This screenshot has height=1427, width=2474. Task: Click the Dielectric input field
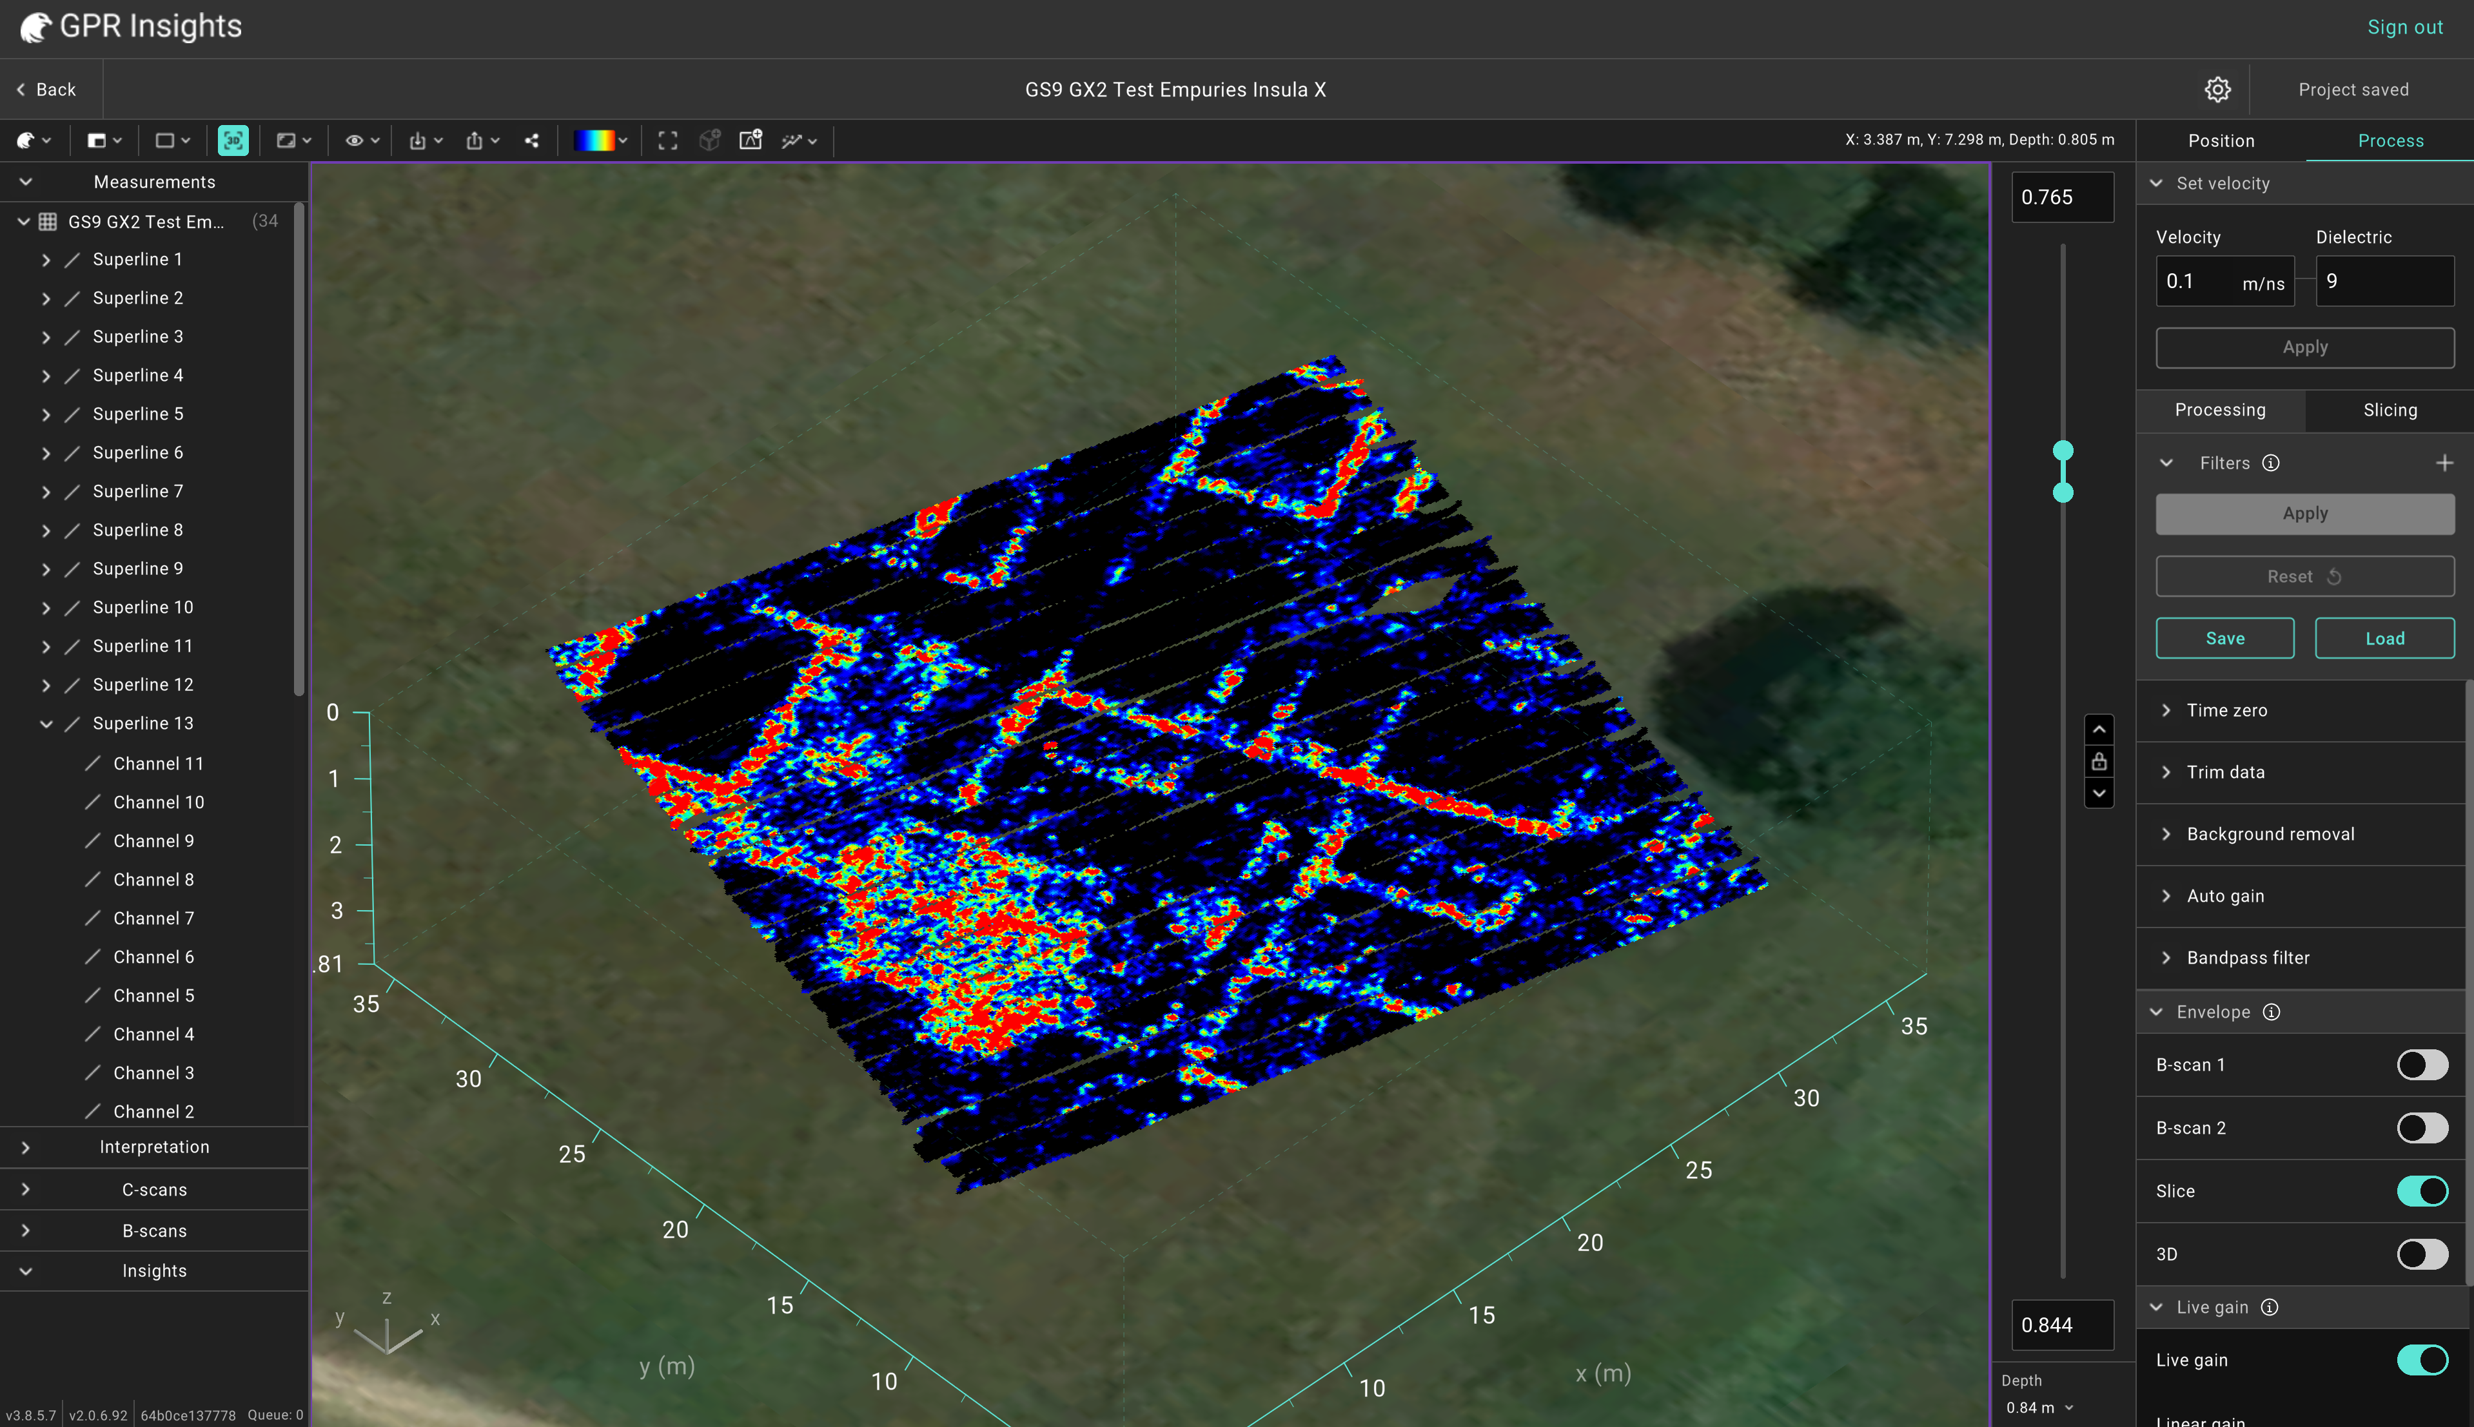click(2385, 281)
